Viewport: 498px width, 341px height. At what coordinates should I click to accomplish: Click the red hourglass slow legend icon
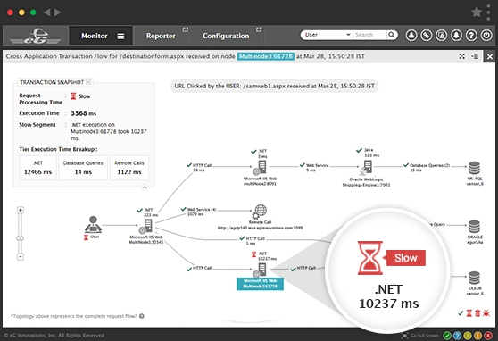click(x=469, y=313)
